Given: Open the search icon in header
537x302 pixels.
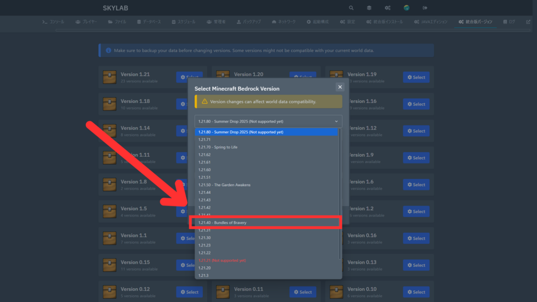Looking at the screenshot, I should click(x=351, y=8).
